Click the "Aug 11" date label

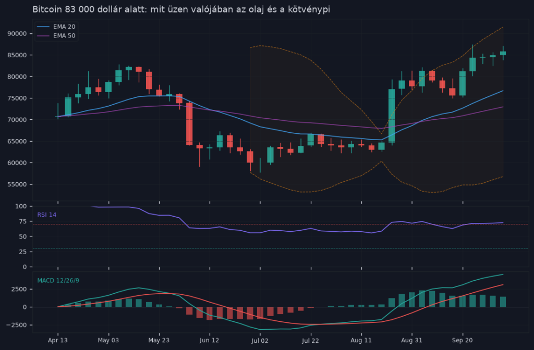pos(361,340)
